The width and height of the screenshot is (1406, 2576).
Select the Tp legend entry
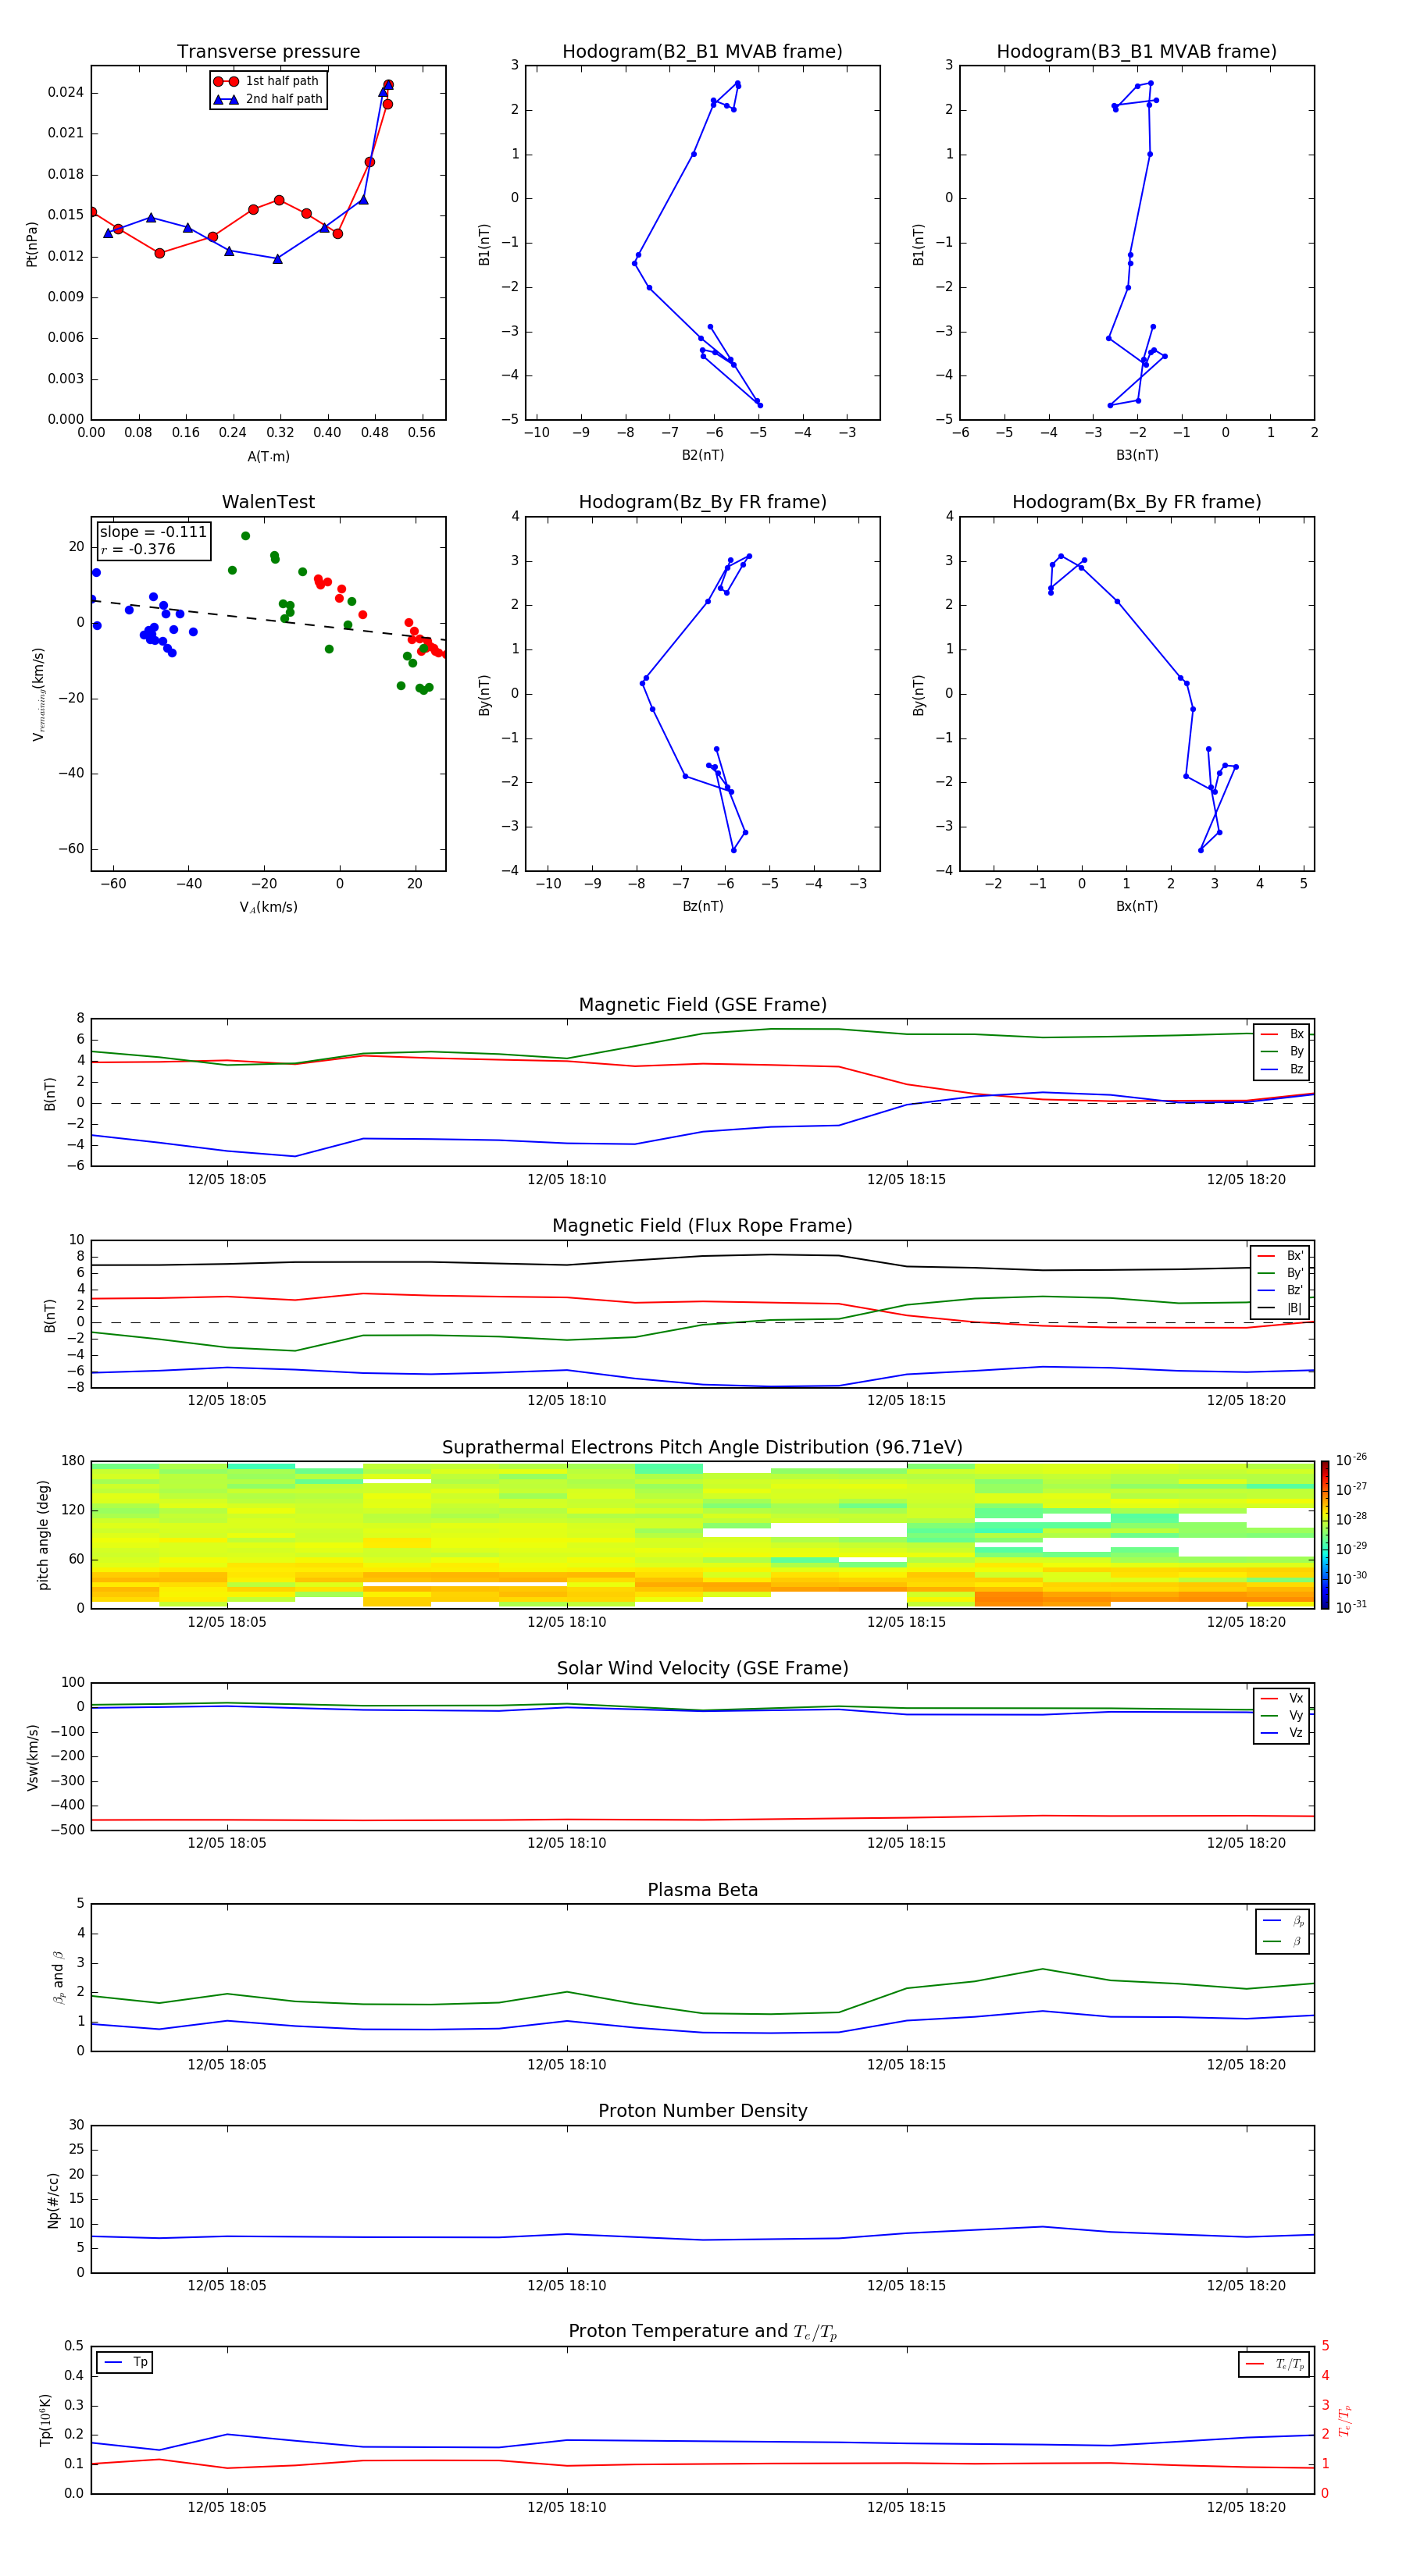click(x=126, y=2362)
